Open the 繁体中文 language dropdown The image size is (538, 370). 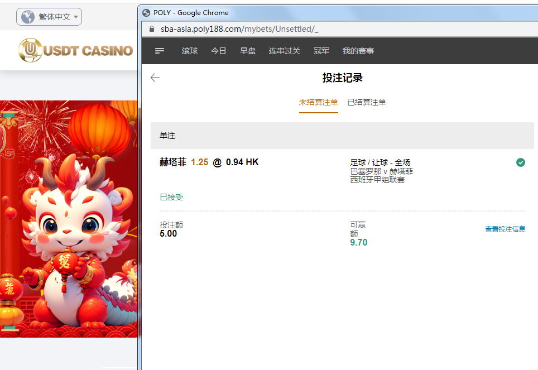pyautogui.click(x=49, y=17)
